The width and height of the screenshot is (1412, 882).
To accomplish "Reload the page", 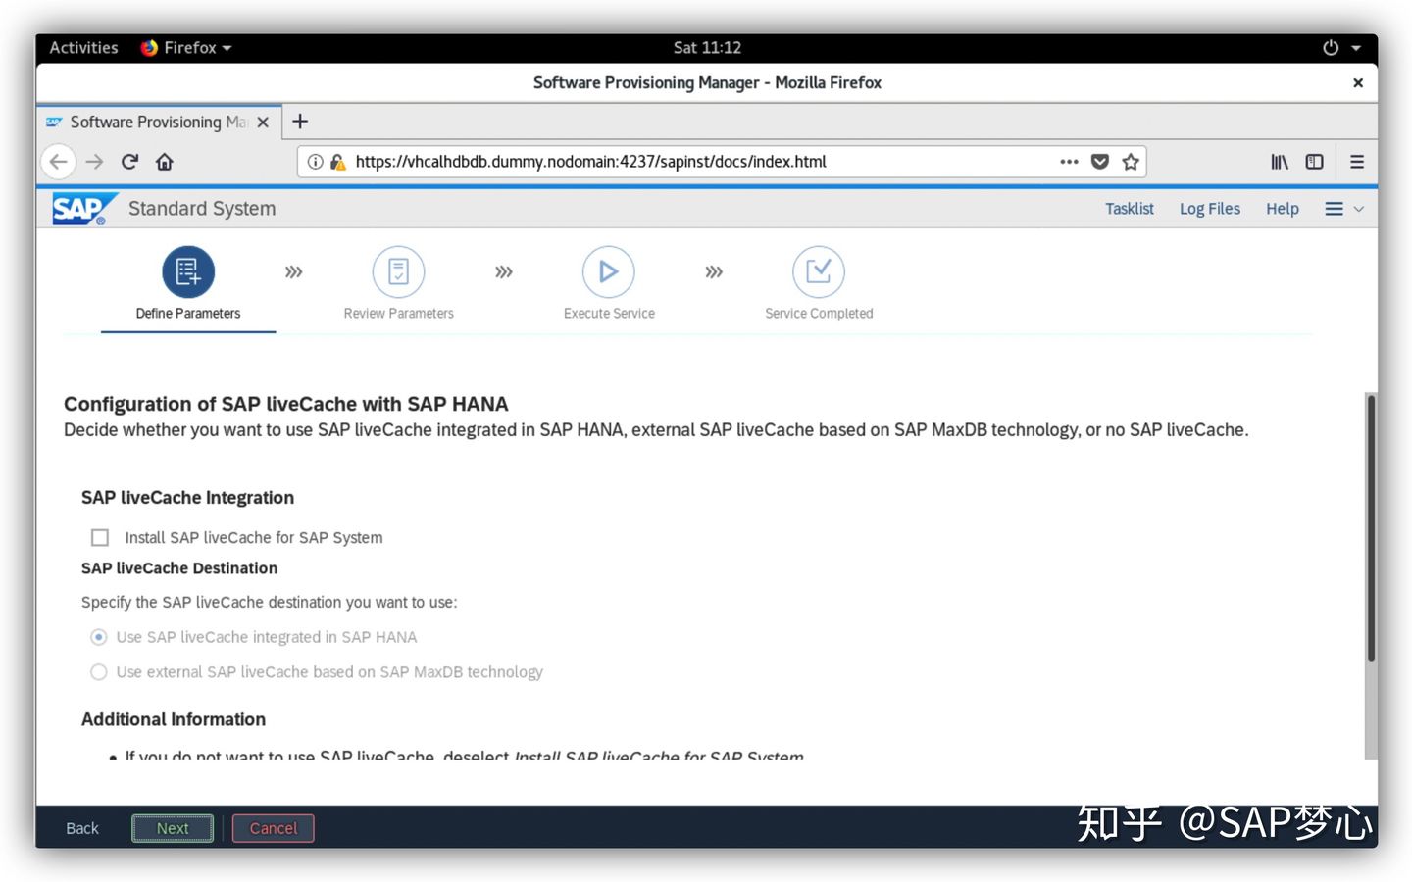I will tap(129, 162).
